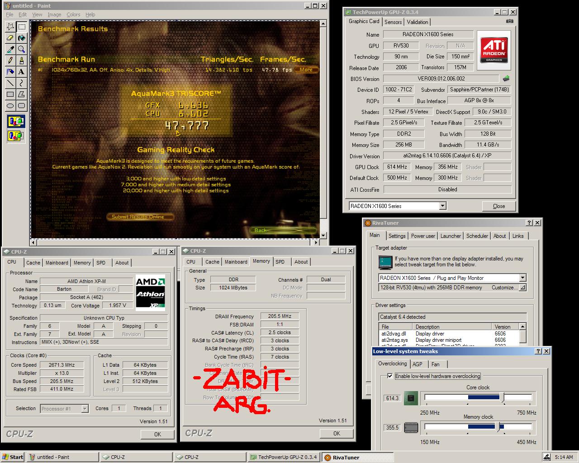The image size is (579, 463).
Task: Pick the Eraser tool in Paint
Action: [x=10, y=38]
